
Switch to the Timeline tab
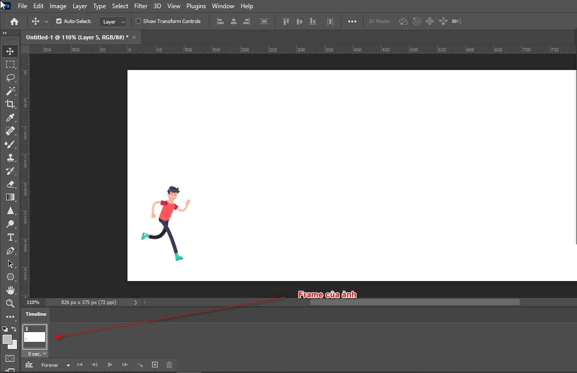[x=35, y=314]
